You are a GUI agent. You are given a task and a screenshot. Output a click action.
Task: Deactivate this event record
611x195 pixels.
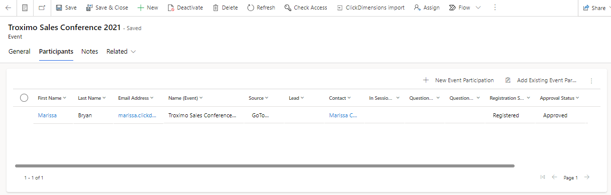[x=185, y=8]
